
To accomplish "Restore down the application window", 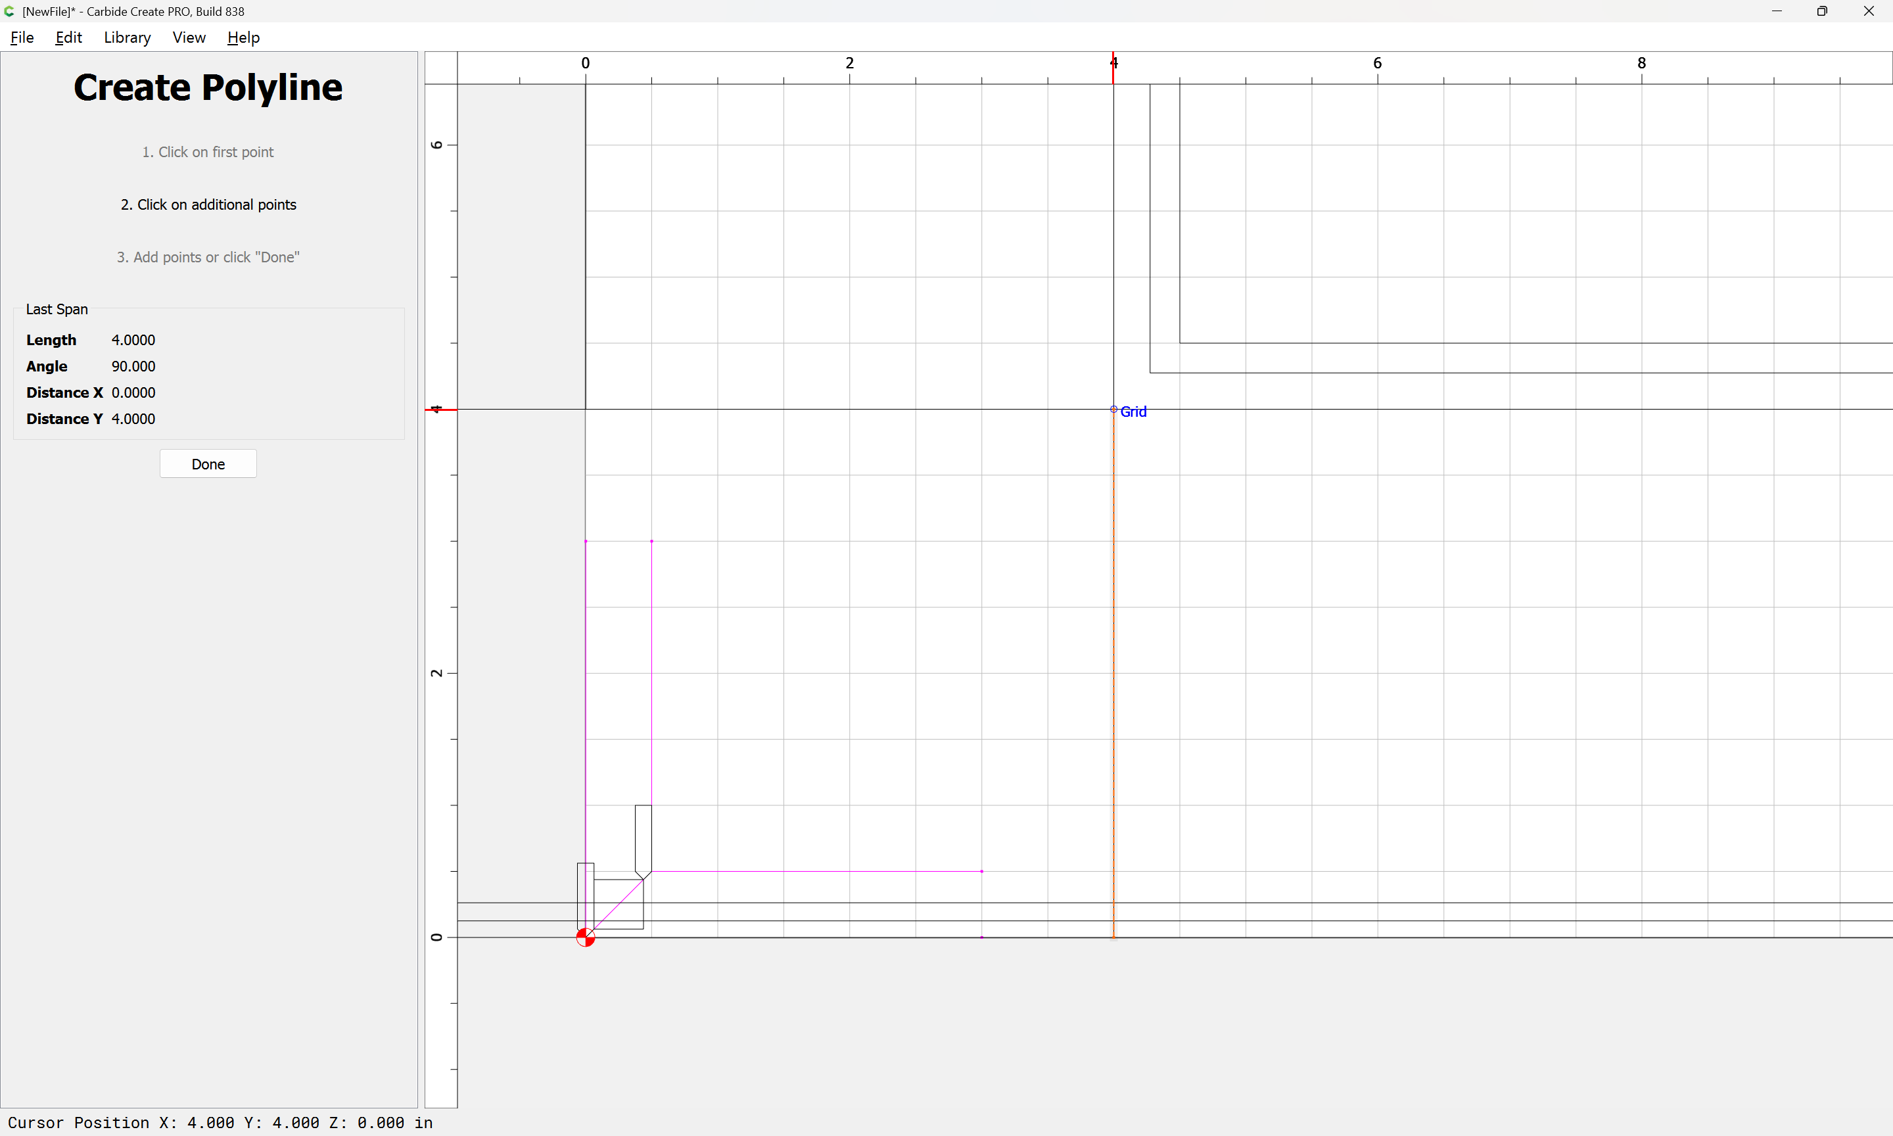I will [x=1822, y=11].
